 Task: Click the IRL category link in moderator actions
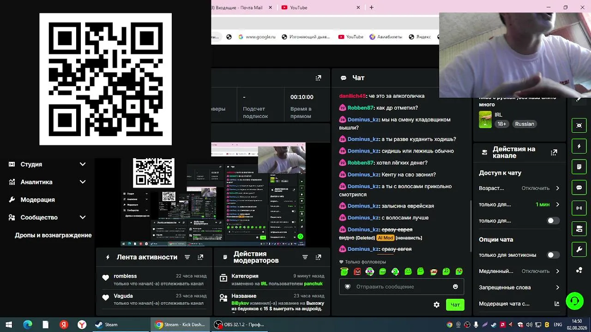tap(264, 284)
